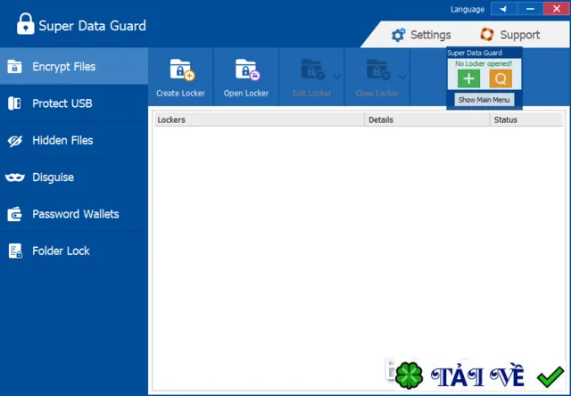The width and height of the screenshot is (571, 396).
Task: Click the Folder Lock document icon
Action: (15, 252)
